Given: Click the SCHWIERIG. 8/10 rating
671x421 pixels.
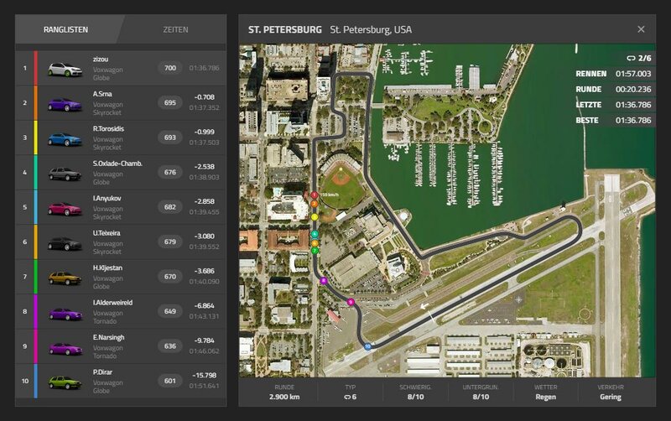Looking at the screenshot, I should click(x=415, y=397).
